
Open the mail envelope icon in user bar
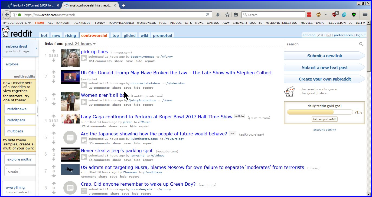(x=328, y=35)
